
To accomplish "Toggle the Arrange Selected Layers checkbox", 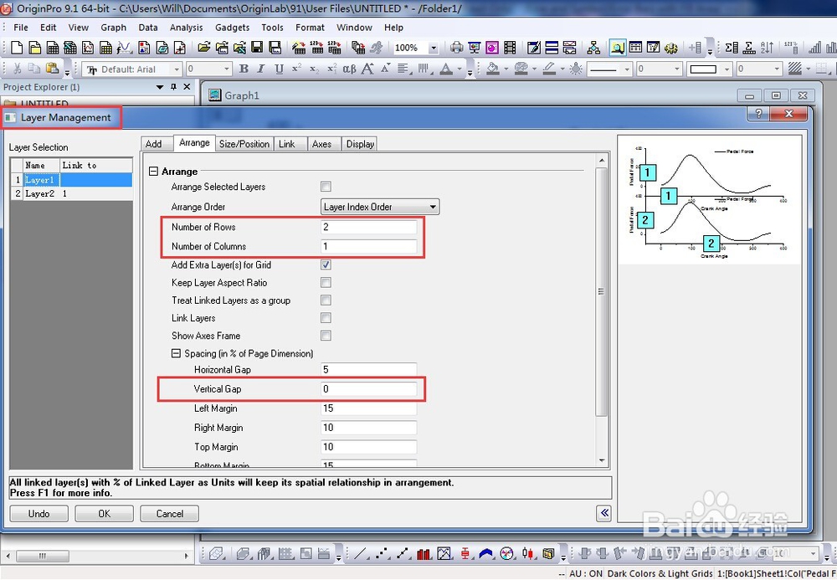I will [x=326, y=186].
